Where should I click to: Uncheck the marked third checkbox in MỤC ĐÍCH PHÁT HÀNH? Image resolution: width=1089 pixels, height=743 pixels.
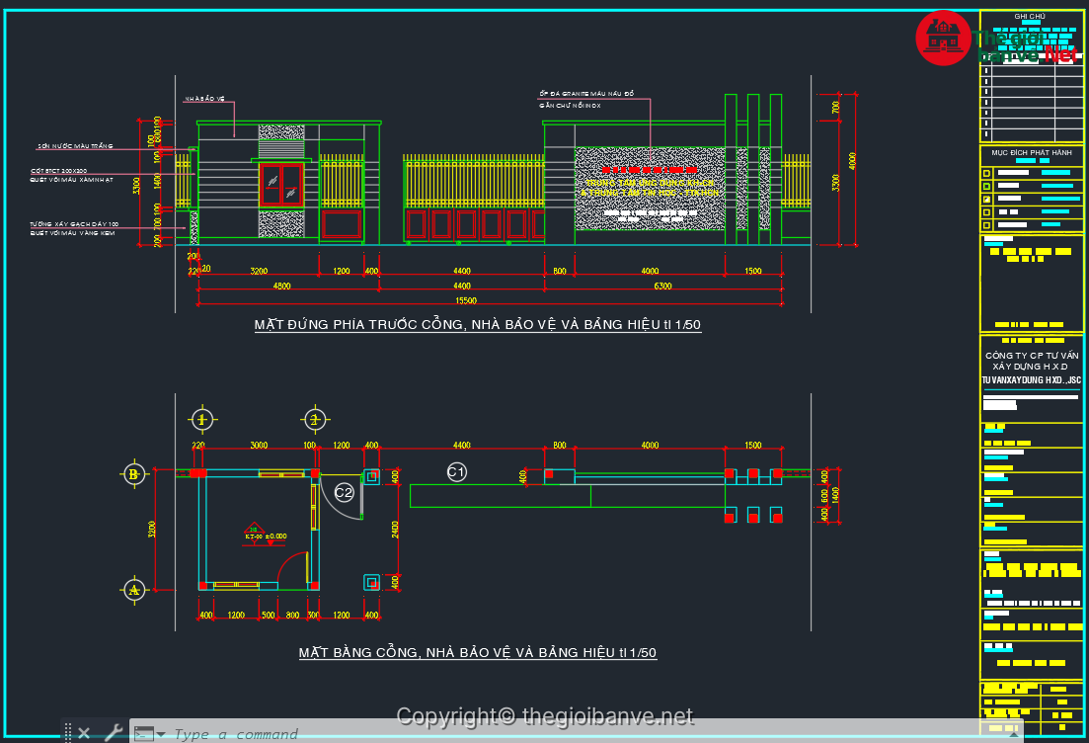pyautogui.click(x=985, y=199)
